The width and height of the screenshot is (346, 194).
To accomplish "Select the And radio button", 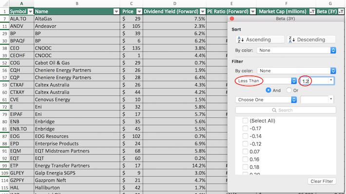I will point(269,90).
